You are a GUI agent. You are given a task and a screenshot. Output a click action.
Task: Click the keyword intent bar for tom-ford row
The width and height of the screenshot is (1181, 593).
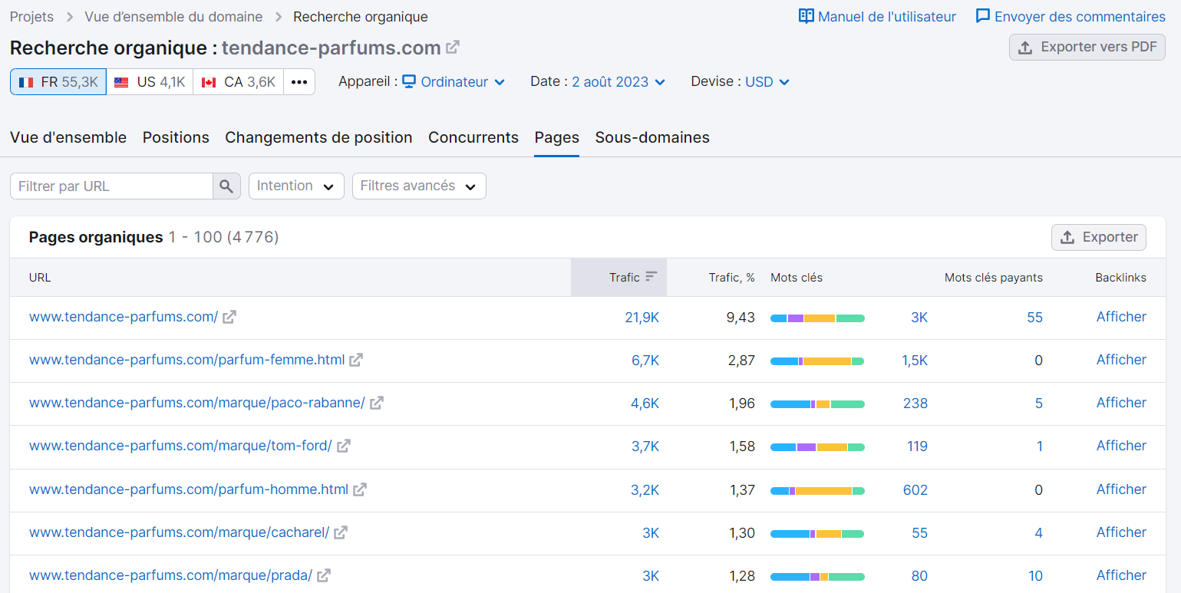[x=817, y=446]
